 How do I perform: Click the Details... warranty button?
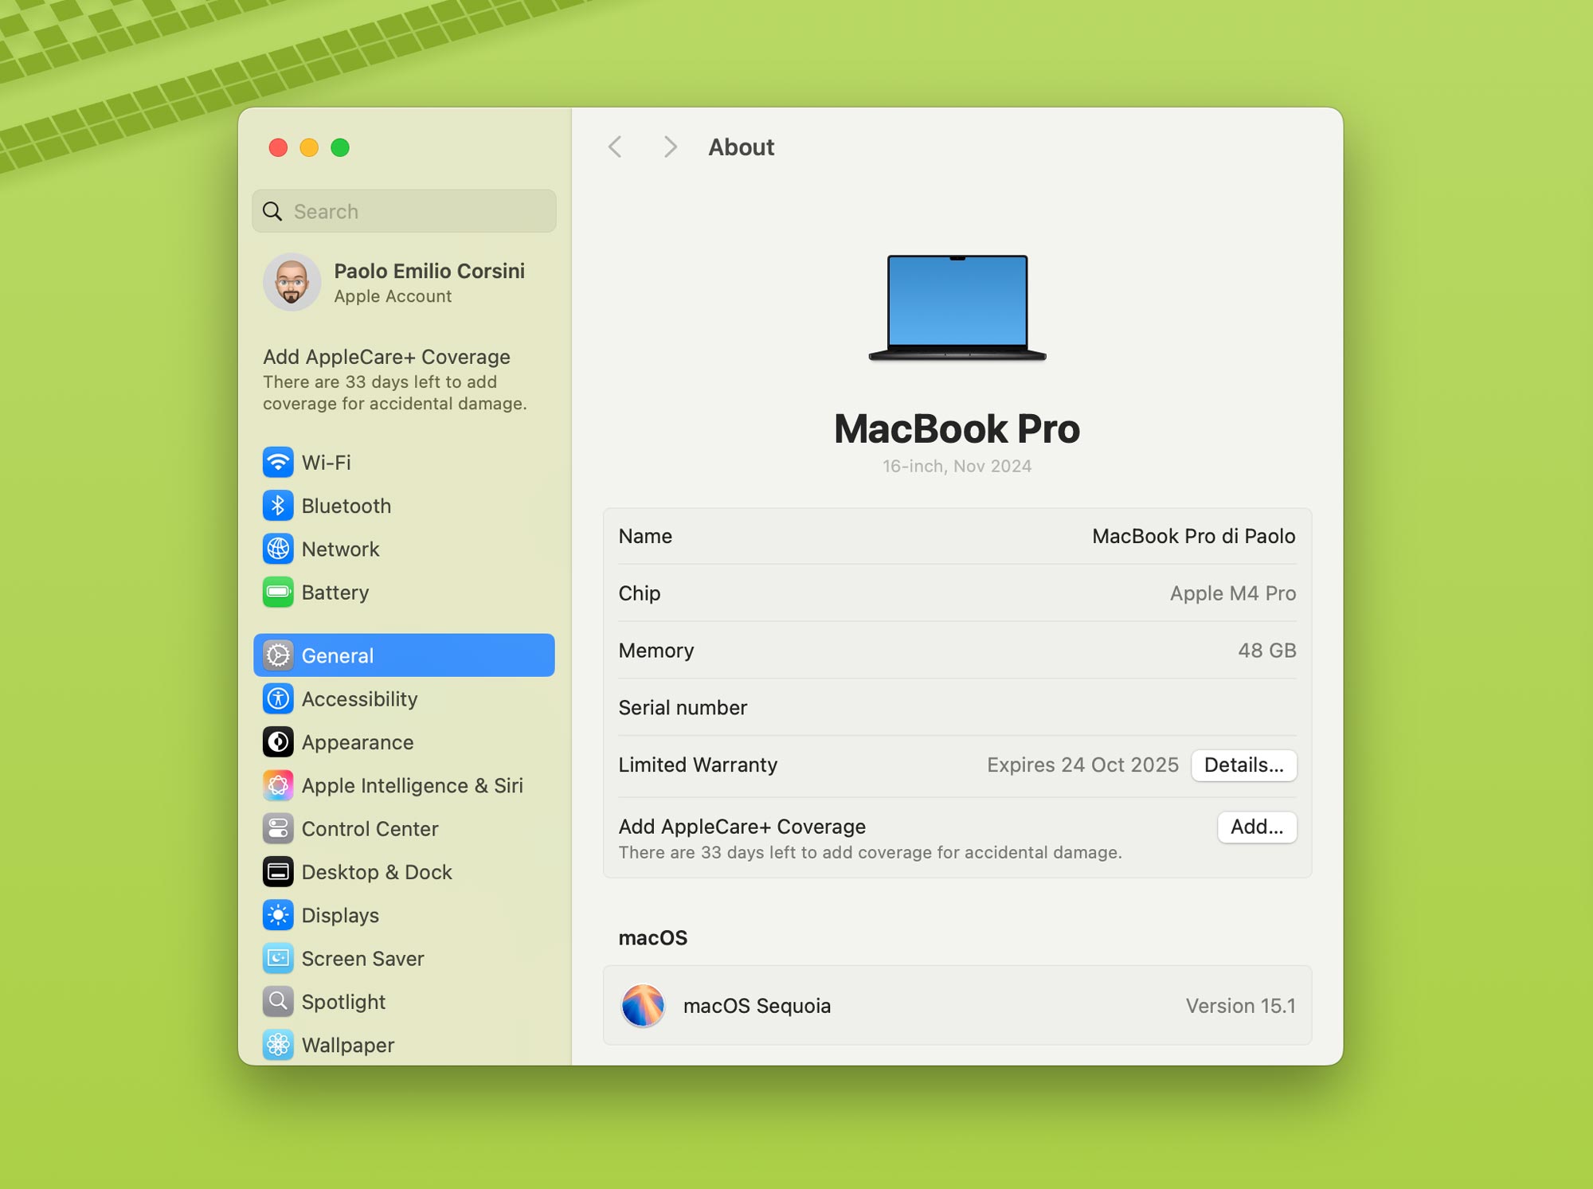coord(1244,765)
